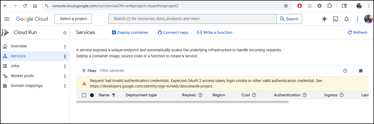Click the Req/sec help icon
This screenshot has height=124, width=374.
pos(200,95)
